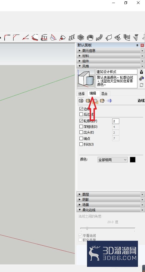Click the red sloped face offset tool icon

pyautogui.click(x=35, y=37)
